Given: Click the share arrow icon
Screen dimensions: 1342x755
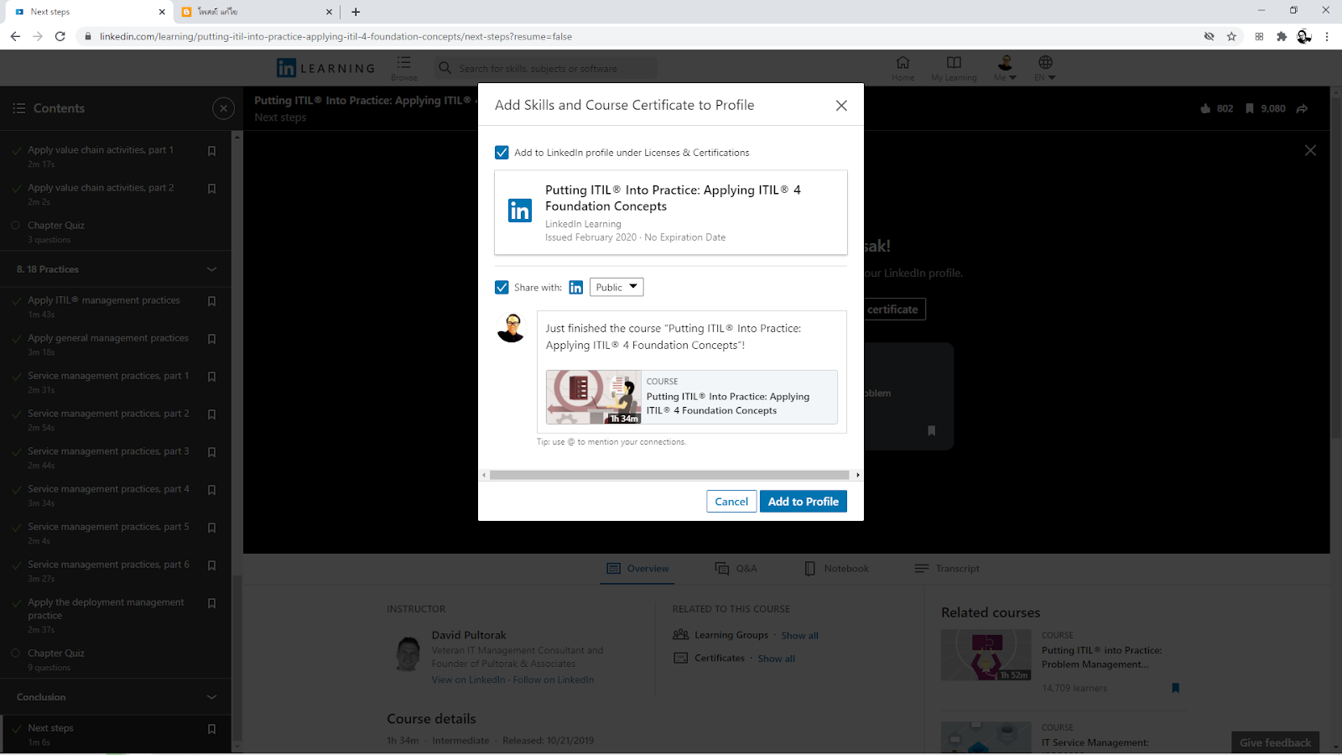Looking at the screenshot, I should click(x=1302, y=108).
